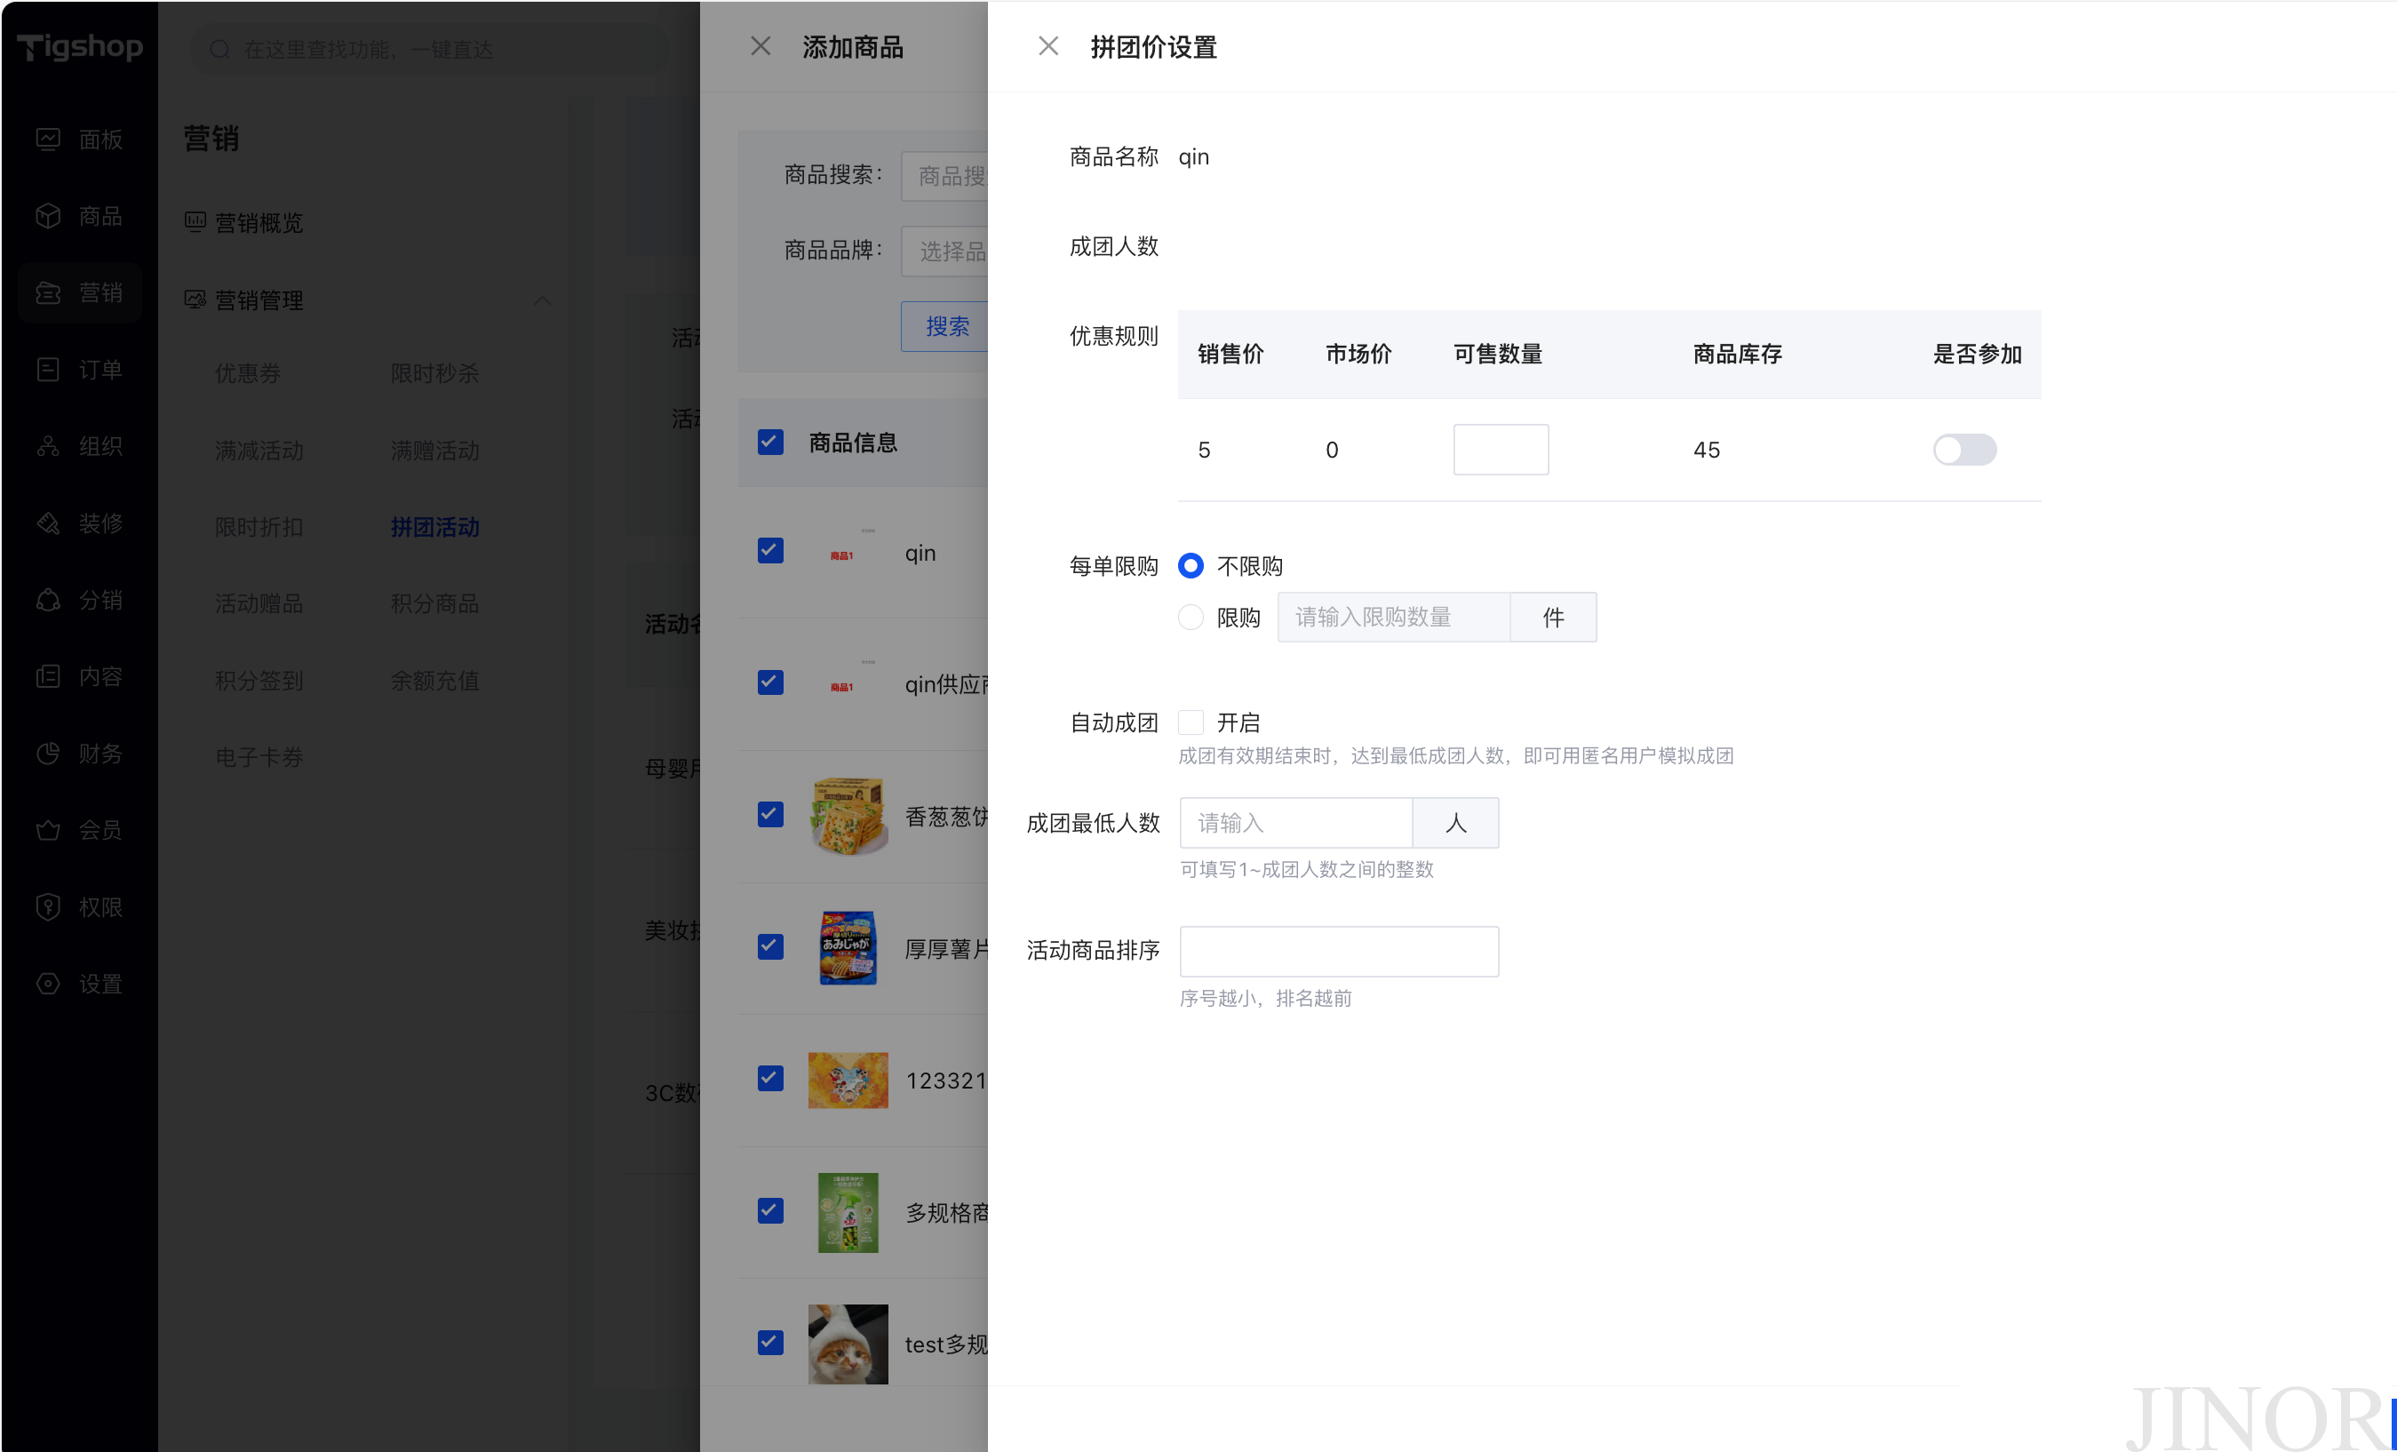Click the 搜索 button in 添加商品
The image size is (2397, 1452).
click(944, 326)
